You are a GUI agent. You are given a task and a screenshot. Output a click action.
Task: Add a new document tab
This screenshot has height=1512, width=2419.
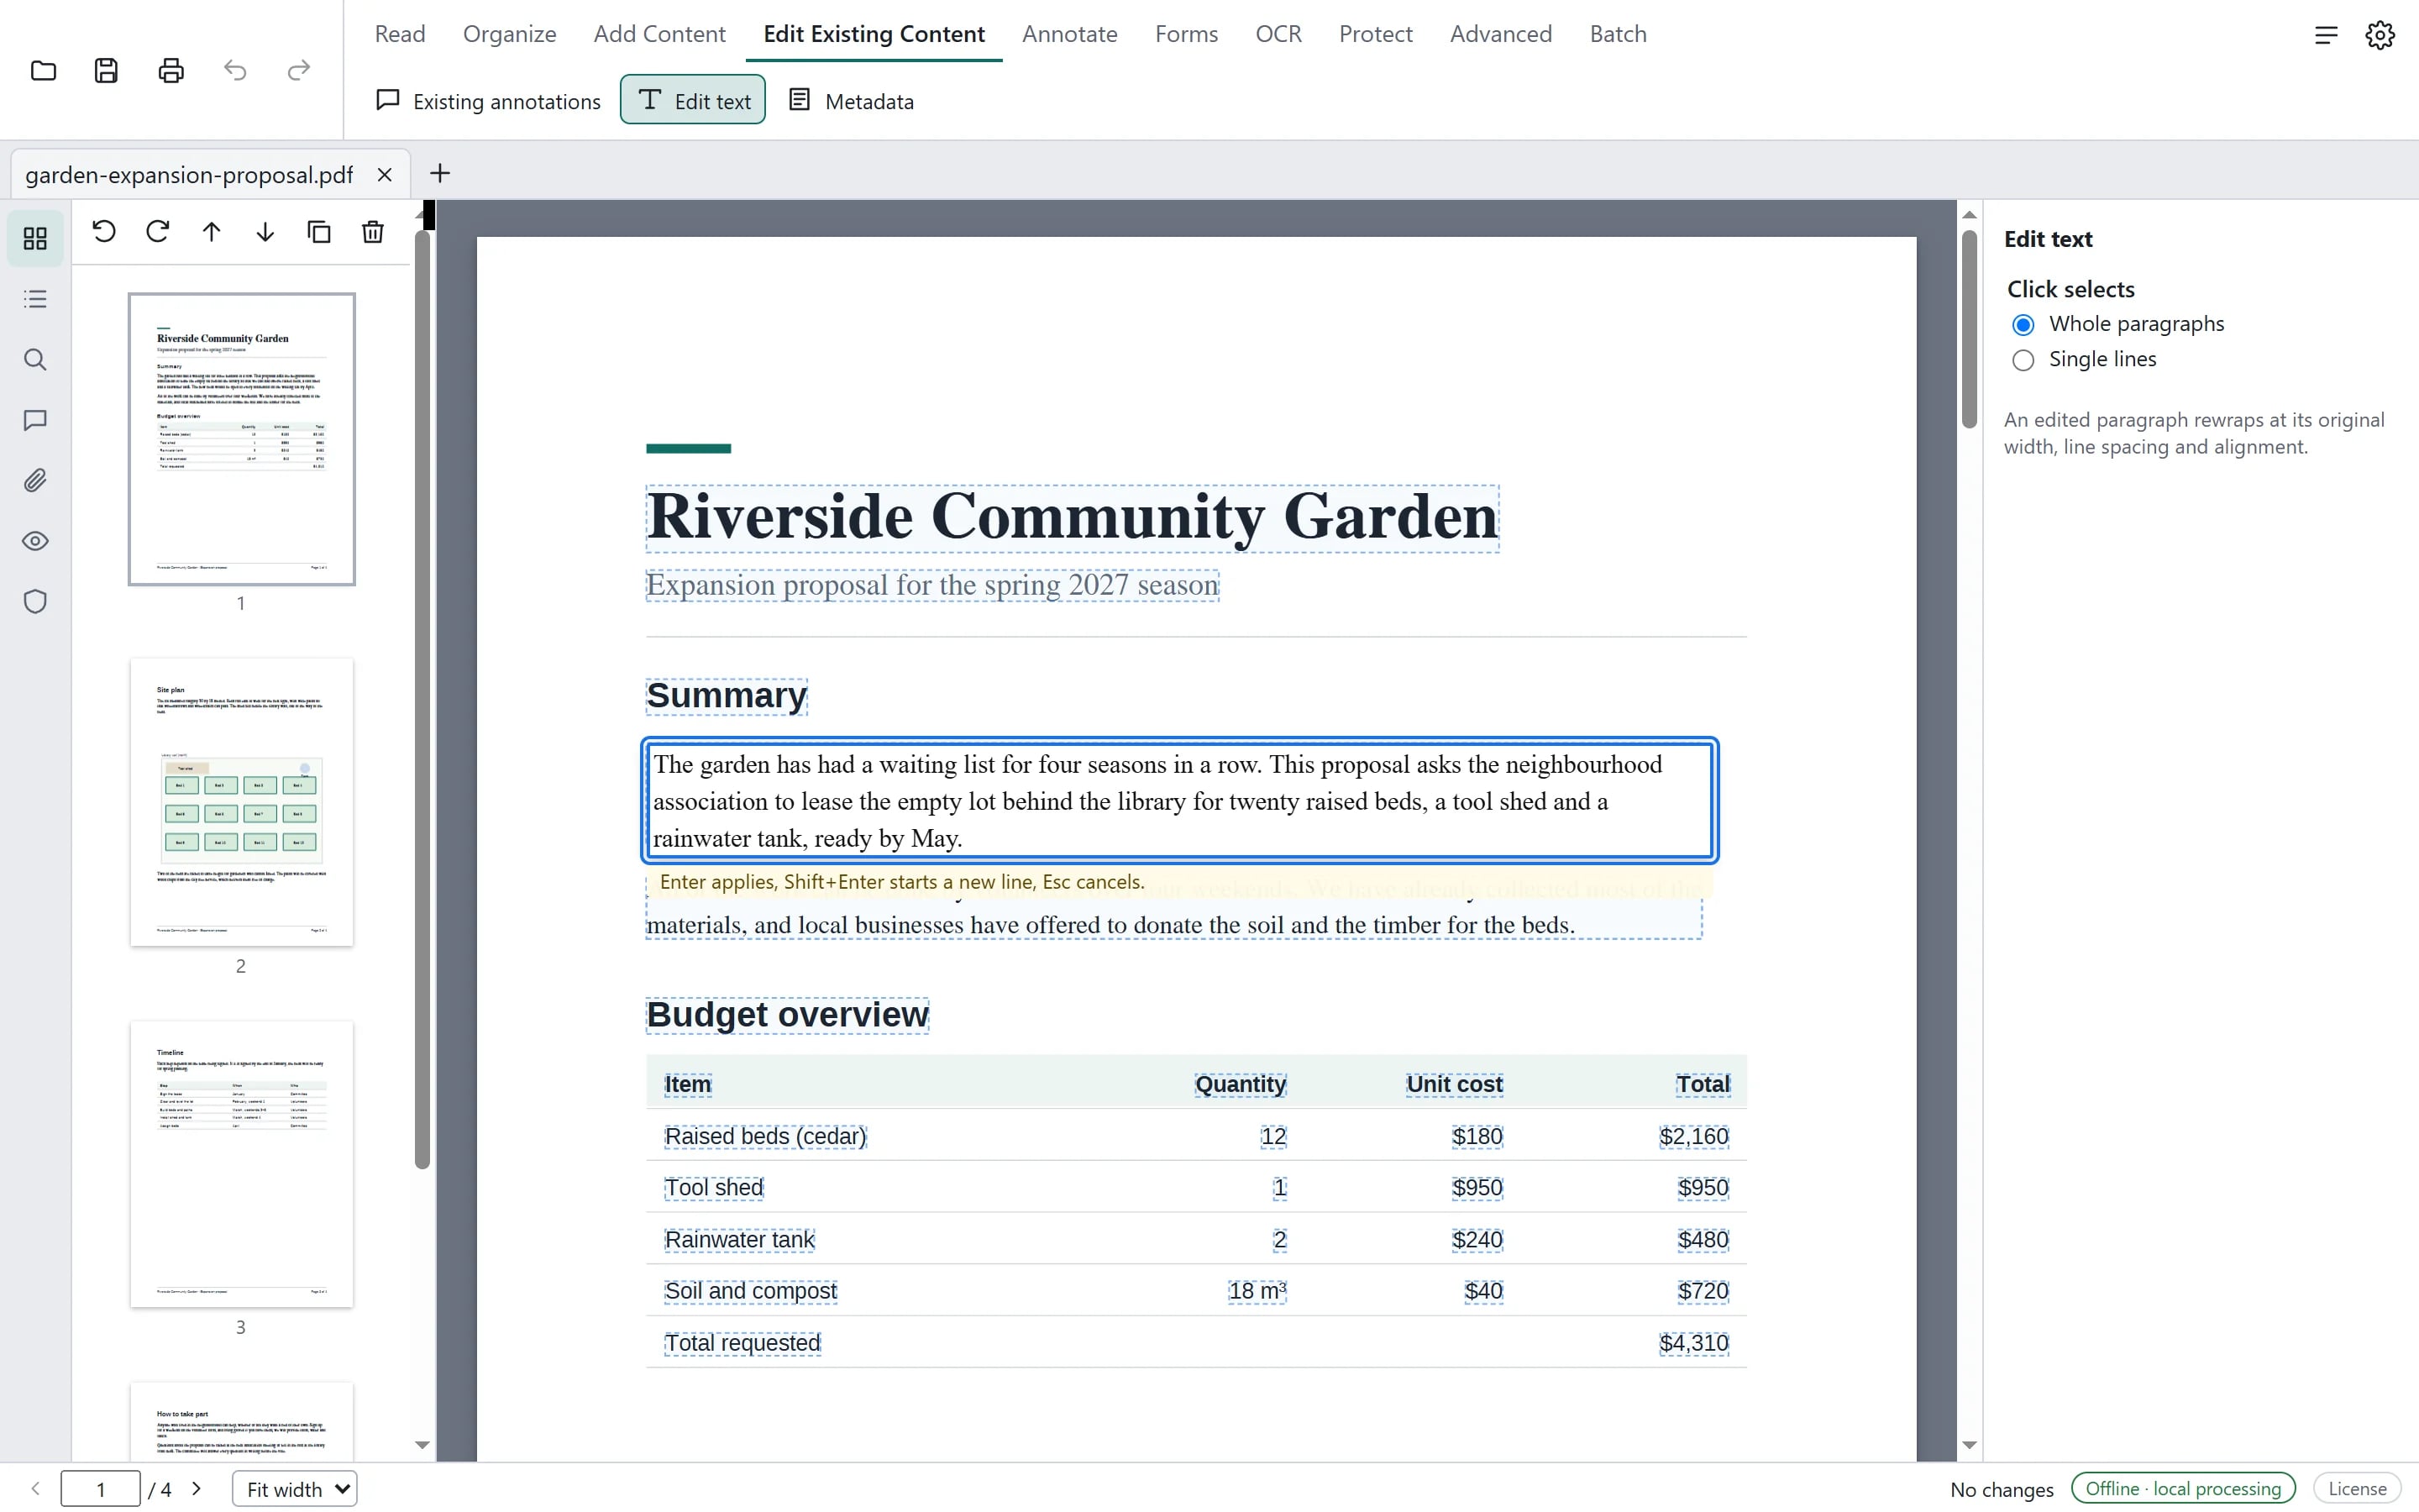440,173
